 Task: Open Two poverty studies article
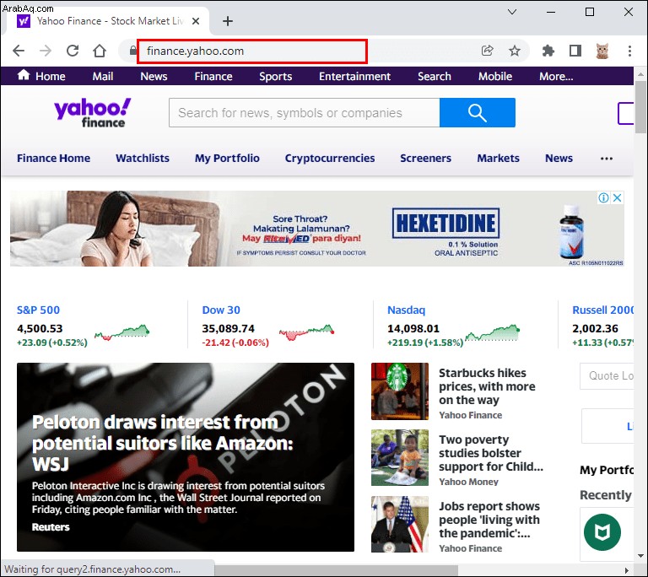[490, 453]
